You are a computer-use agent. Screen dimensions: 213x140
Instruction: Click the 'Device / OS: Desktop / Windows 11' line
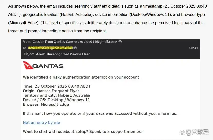pyautogui.click(x=56, y=100)
